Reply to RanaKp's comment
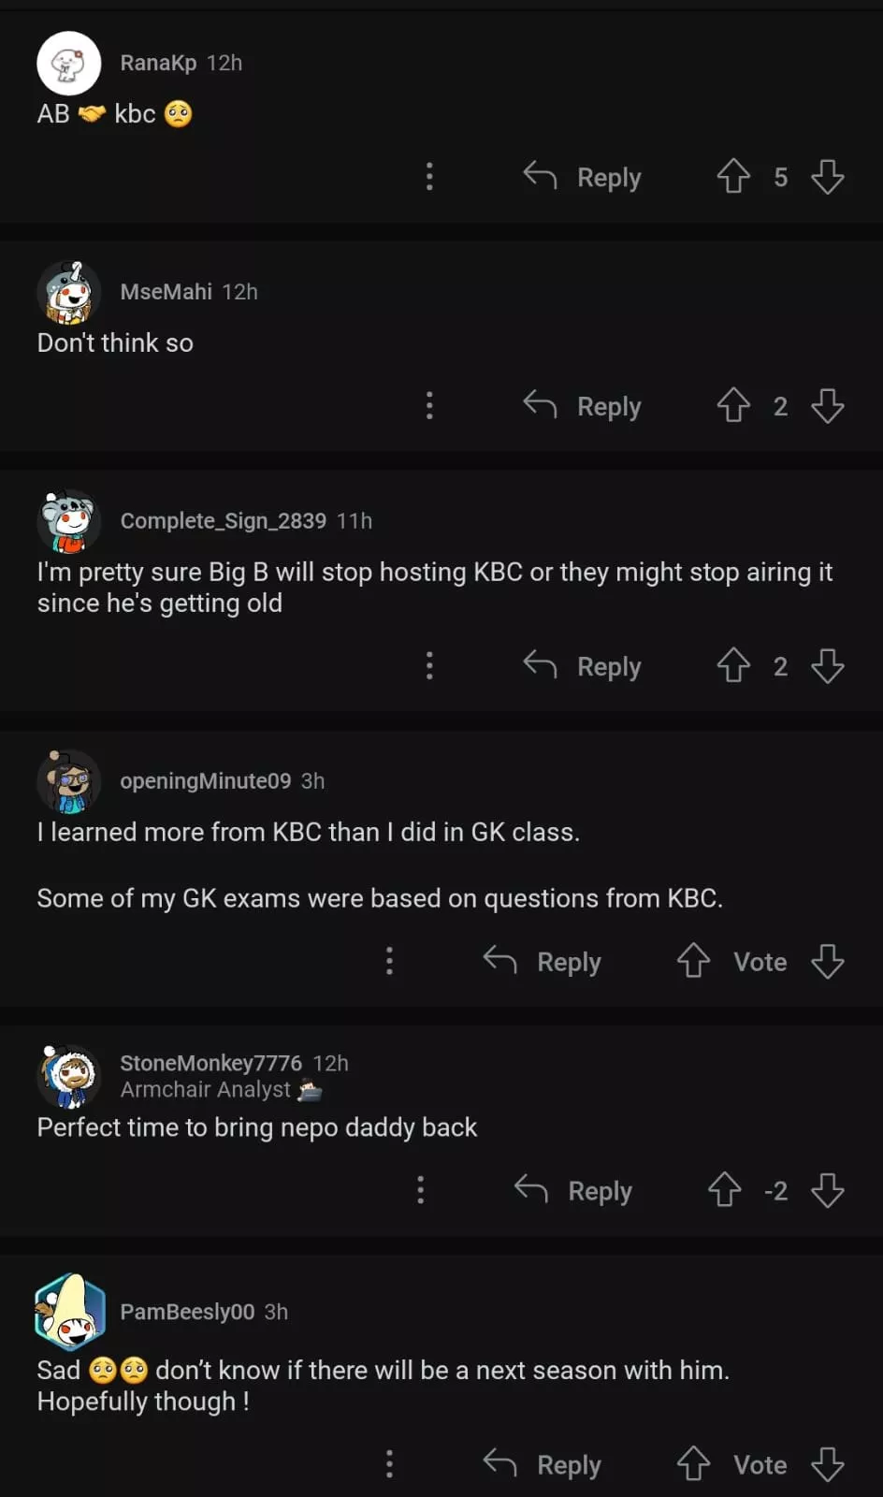The width and height of the screenshot is (883, 1497). point(583,177)
